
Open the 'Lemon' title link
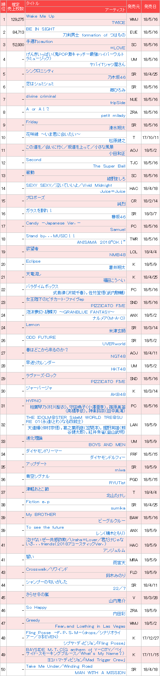point(33,325)
